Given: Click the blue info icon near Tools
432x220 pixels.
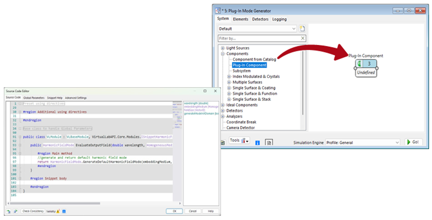Looking at the screenshot, I should click(257, 142).
